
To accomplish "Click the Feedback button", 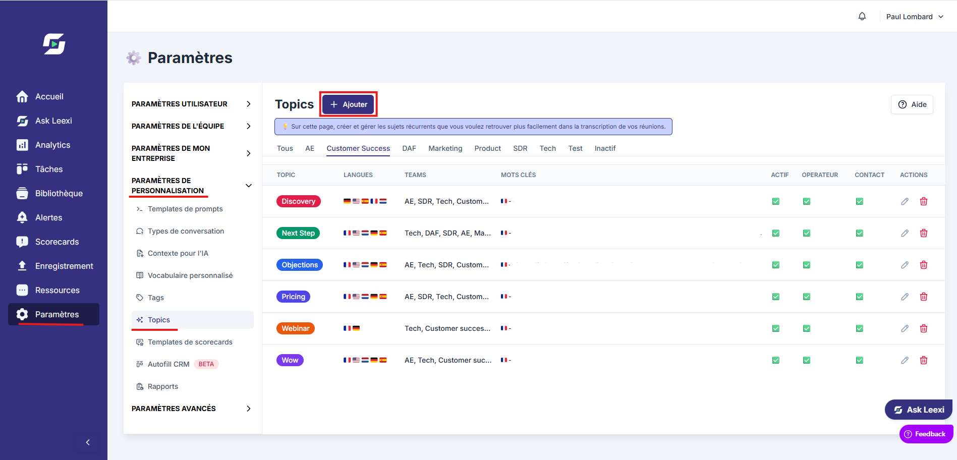I will tap(926, 434).
